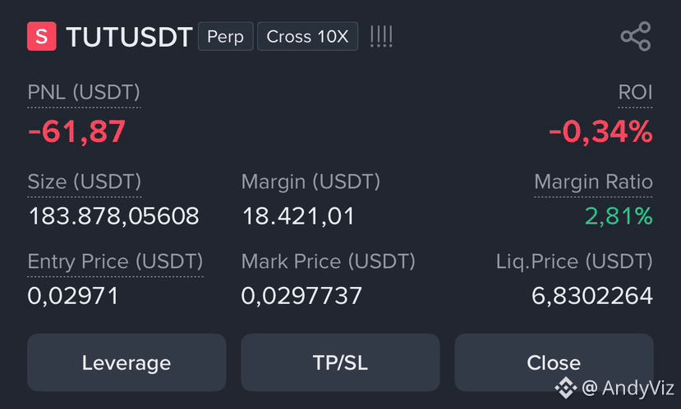Tap the ROI label for details
The image size is (681, 409).
click(x=635, y=93)
